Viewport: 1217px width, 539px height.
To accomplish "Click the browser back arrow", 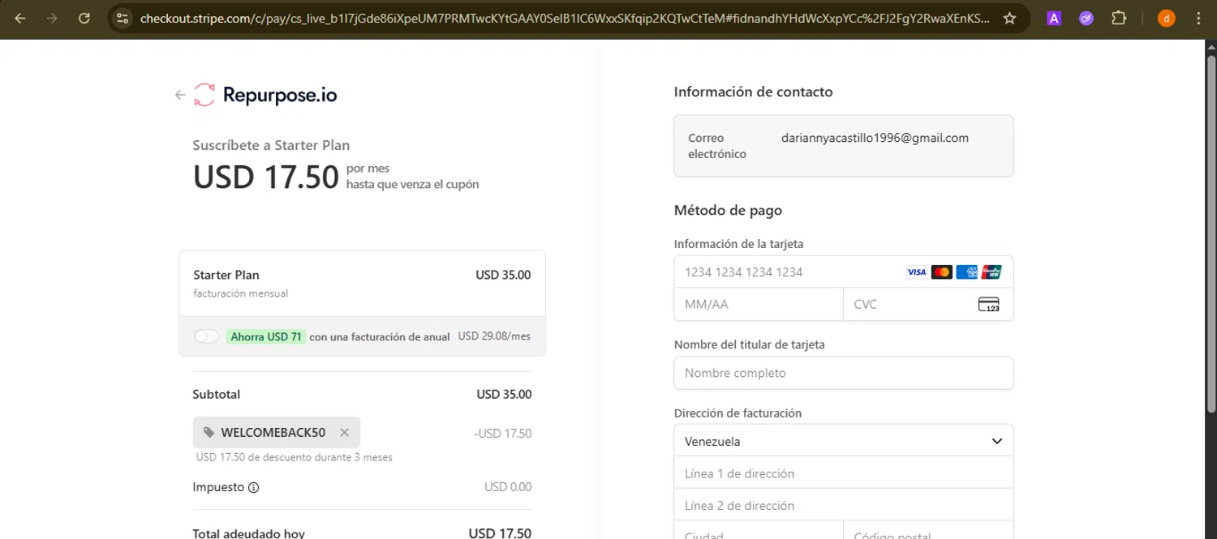I will (x=20, y=18).
